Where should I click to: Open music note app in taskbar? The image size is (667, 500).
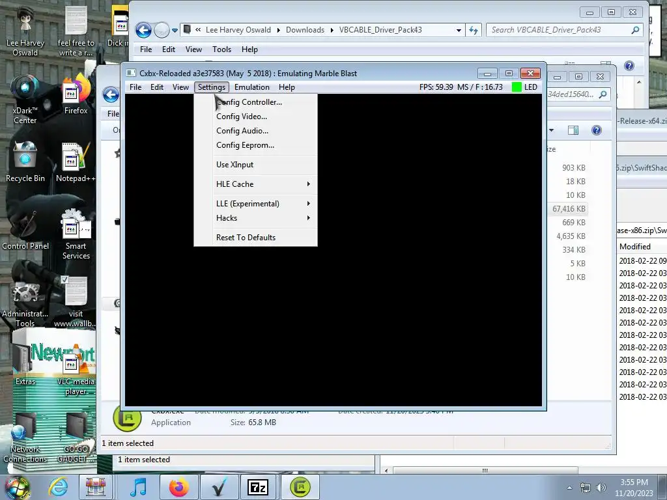[138, 487]
